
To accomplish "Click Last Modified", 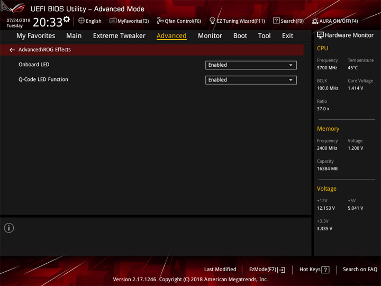I will [x=220, y=270].
